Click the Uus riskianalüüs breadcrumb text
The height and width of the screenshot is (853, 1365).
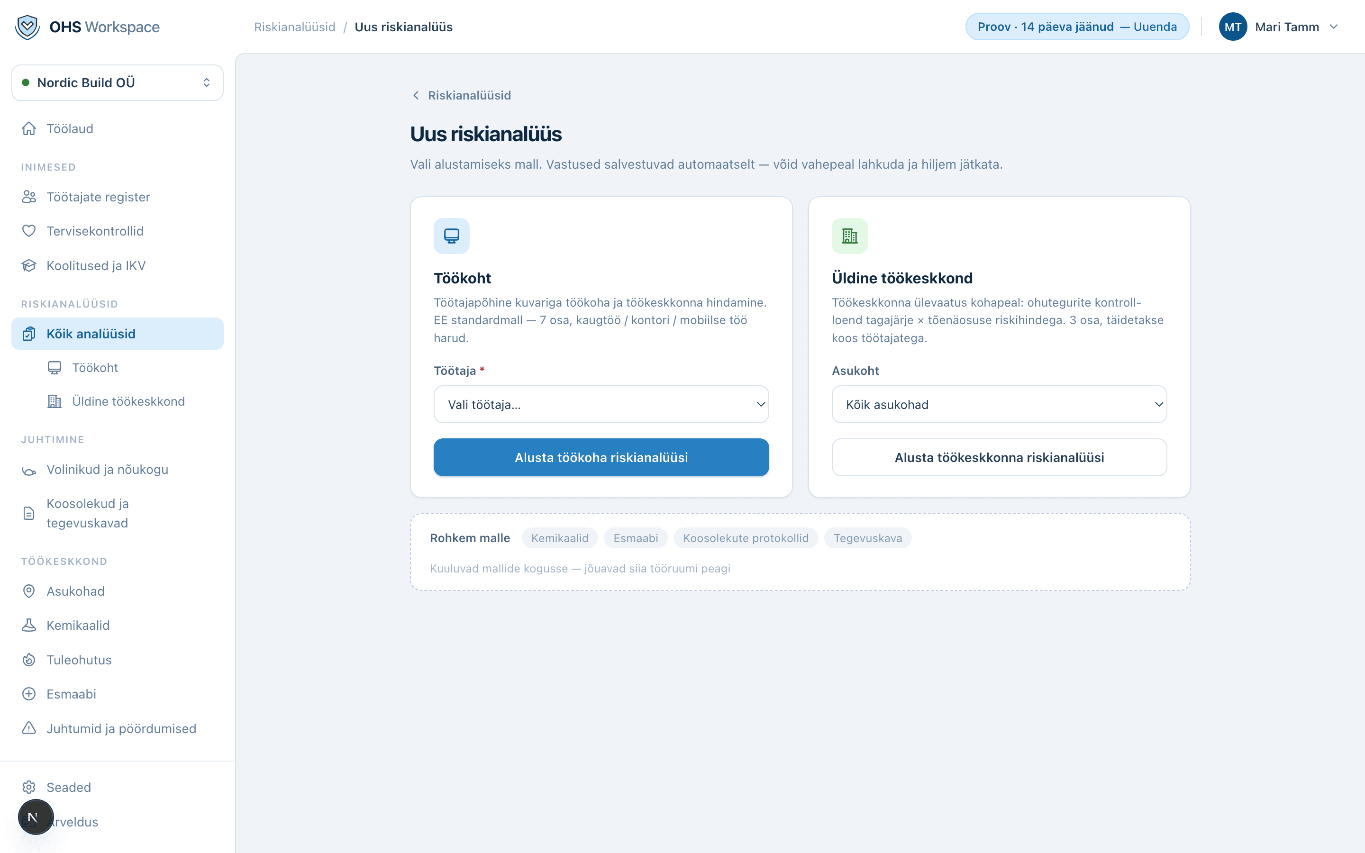click(403, 27)
